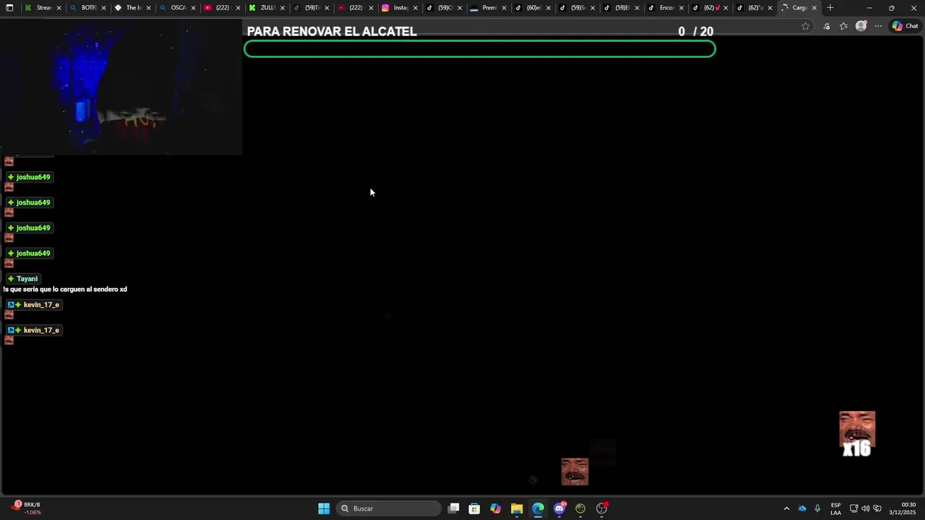Viewport: 925px width, 520px height.
Task: Open Copilot app from taskbar
Action: coord(495,508)
